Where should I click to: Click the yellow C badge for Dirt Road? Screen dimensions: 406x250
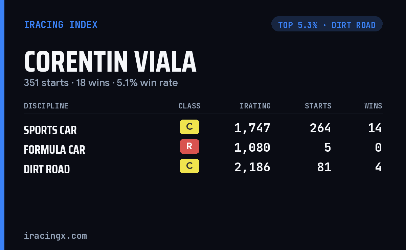pyautogui.click(x=189, y=166)
